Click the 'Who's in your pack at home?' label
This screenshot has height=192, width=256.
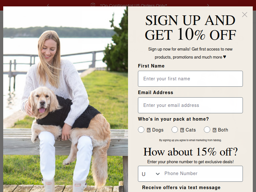(x=173, y=119)
